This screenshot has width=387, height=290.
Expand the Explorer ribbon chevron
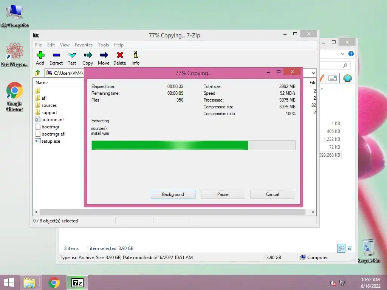point(342,54)
